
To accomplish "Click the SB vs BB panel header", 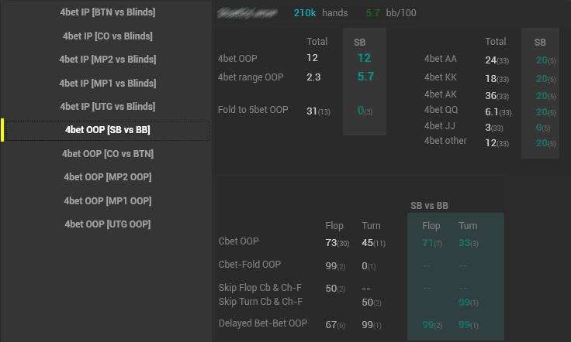I will 429,206.
